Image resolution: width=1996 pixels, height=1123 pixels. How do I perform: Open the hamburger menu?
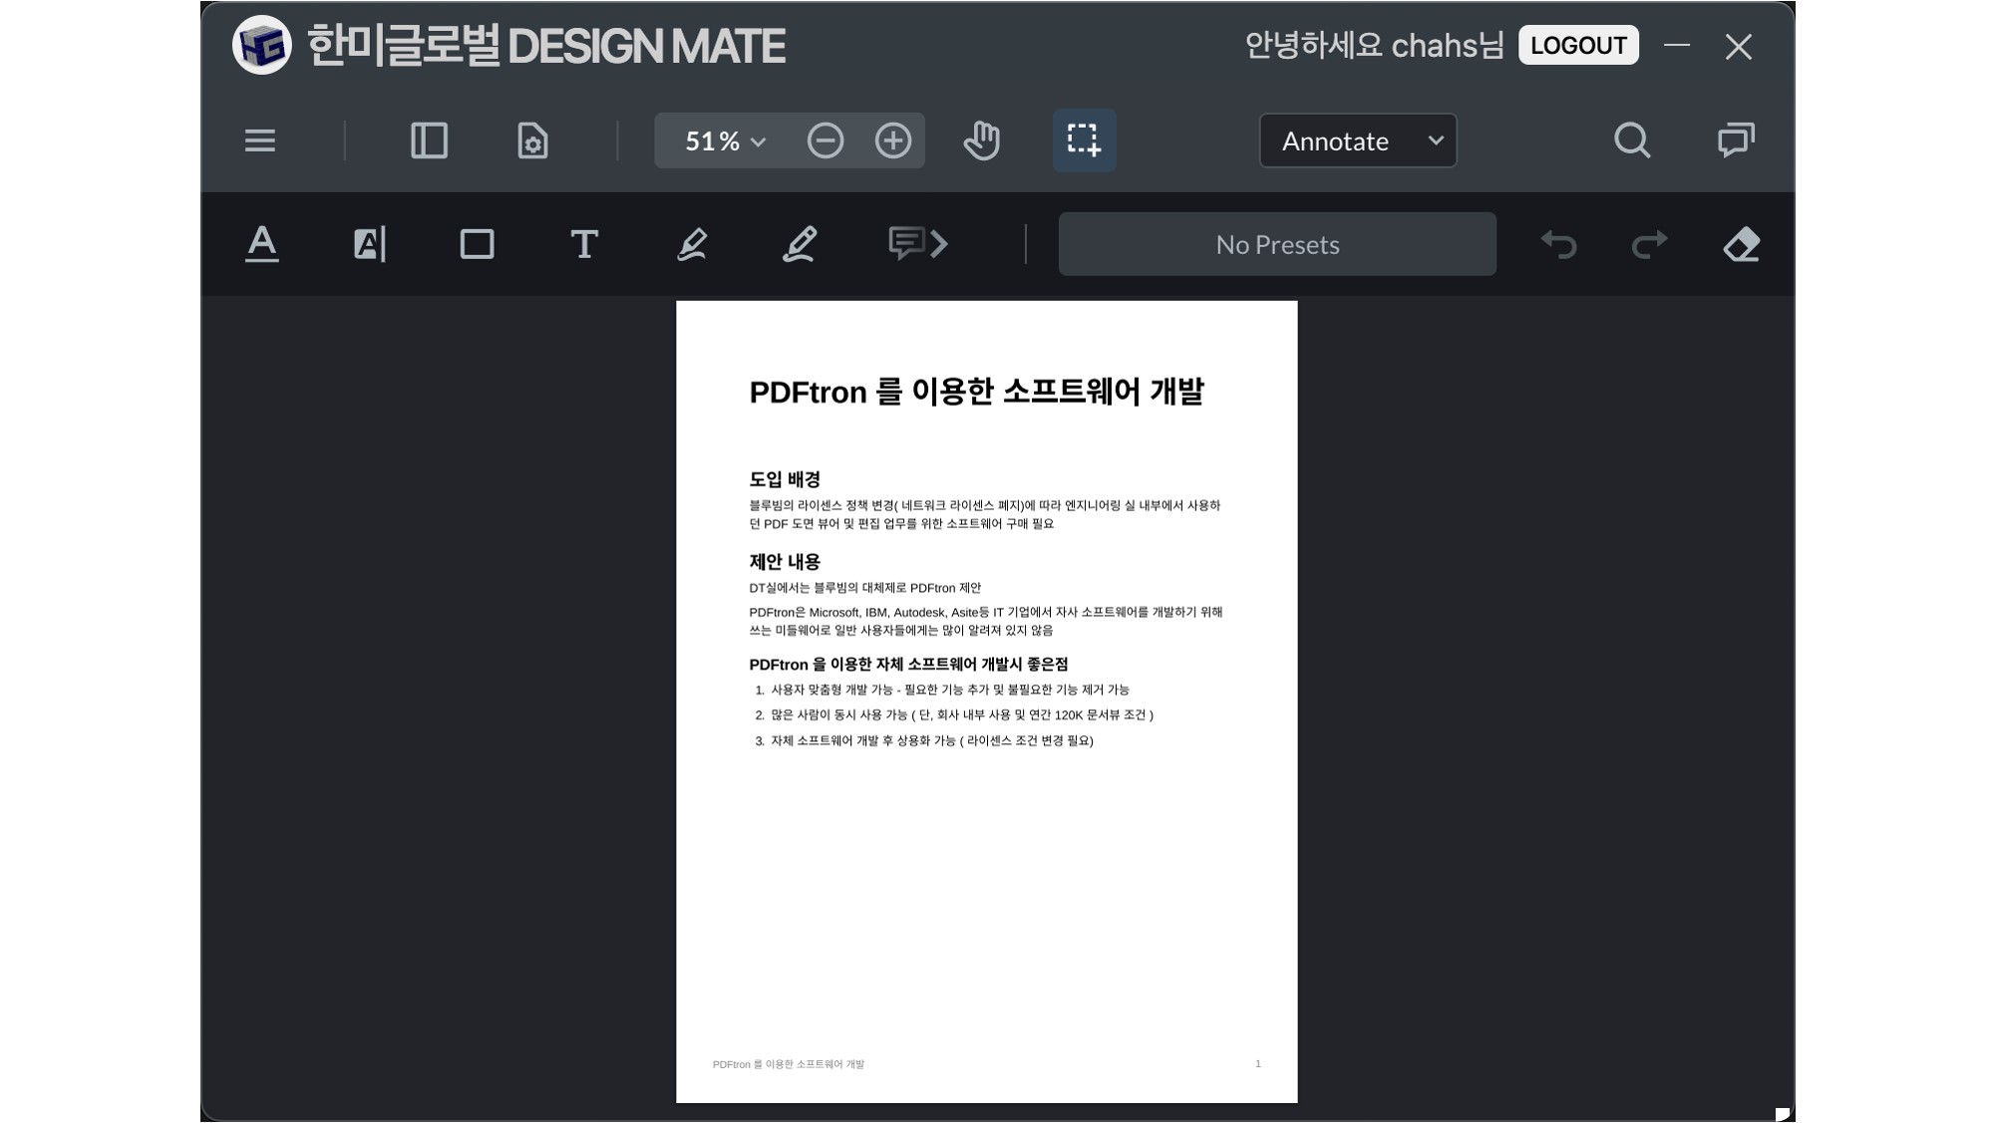click(259, 140)
